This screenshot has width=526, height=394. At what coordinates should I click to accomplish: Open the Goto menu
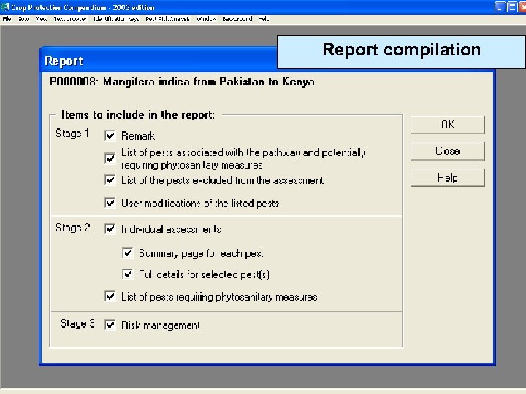tap(23, 19)
